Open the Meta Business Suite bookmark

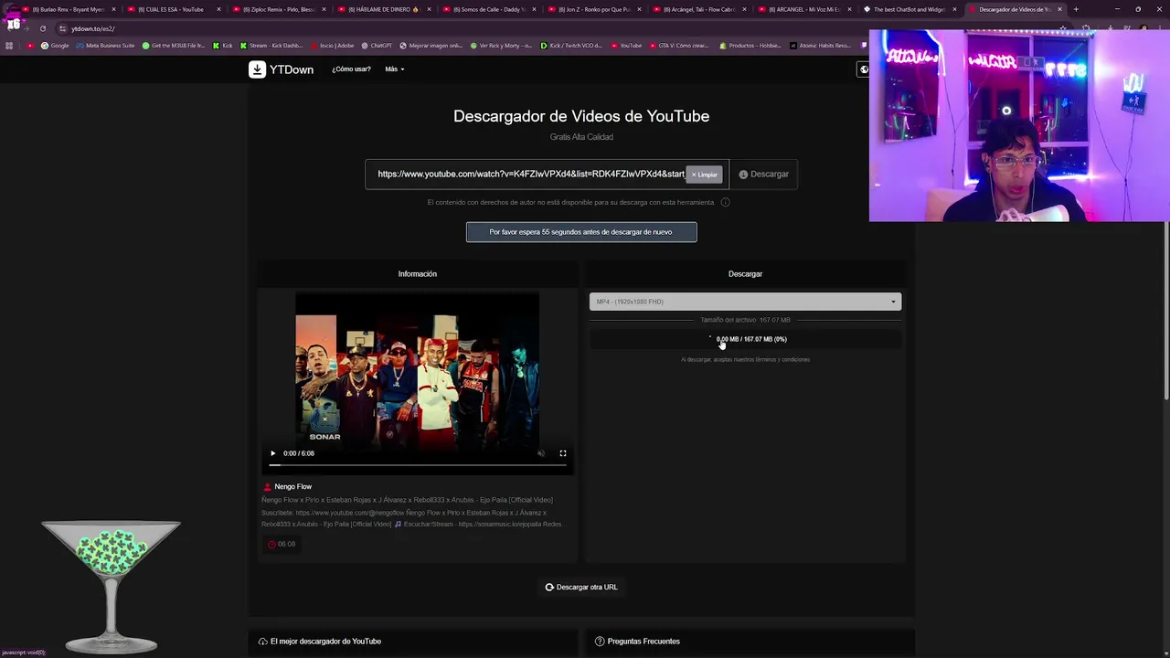106,46
